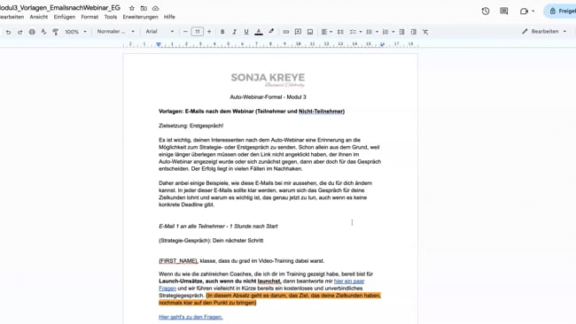
Task: Open the numbered list dropdown arrow
Action: (393, 32)
